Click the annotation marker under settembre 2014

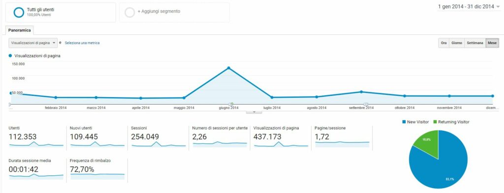click(366, 104)
